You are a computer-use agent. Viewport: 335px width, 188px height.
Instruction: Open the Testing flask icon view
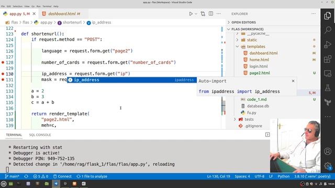[328, 88]
